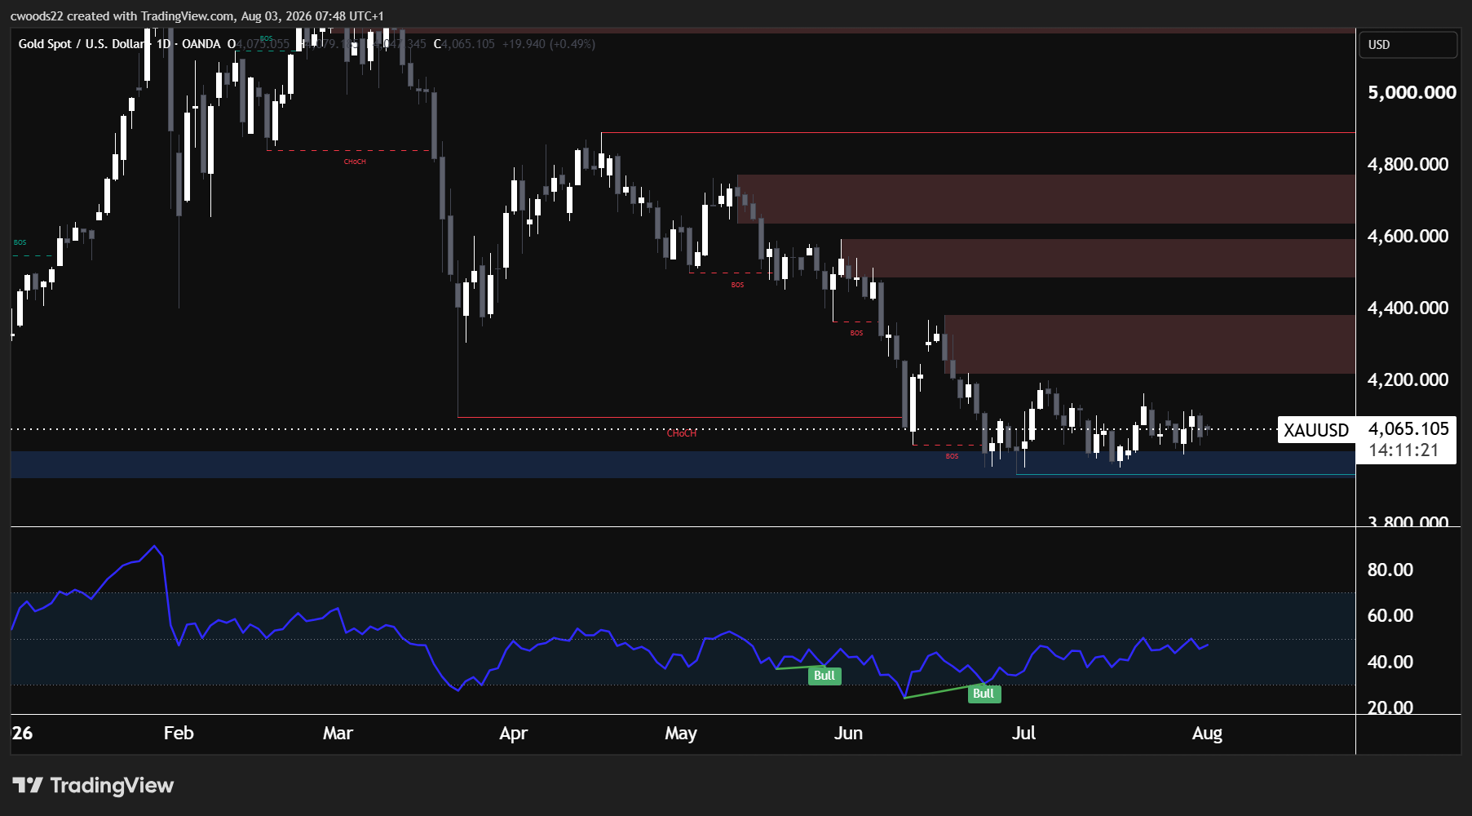Click the Jul label on time axis
Image resolution: width=1472 pixels, height=816 pixels.
(x=1023, y=733)
